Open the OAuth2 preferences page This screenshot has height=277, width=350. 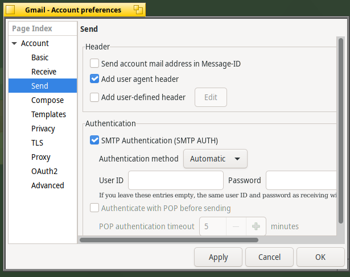[44, 171]
